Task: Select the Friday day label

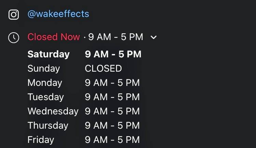Action: tap(41, 140)
